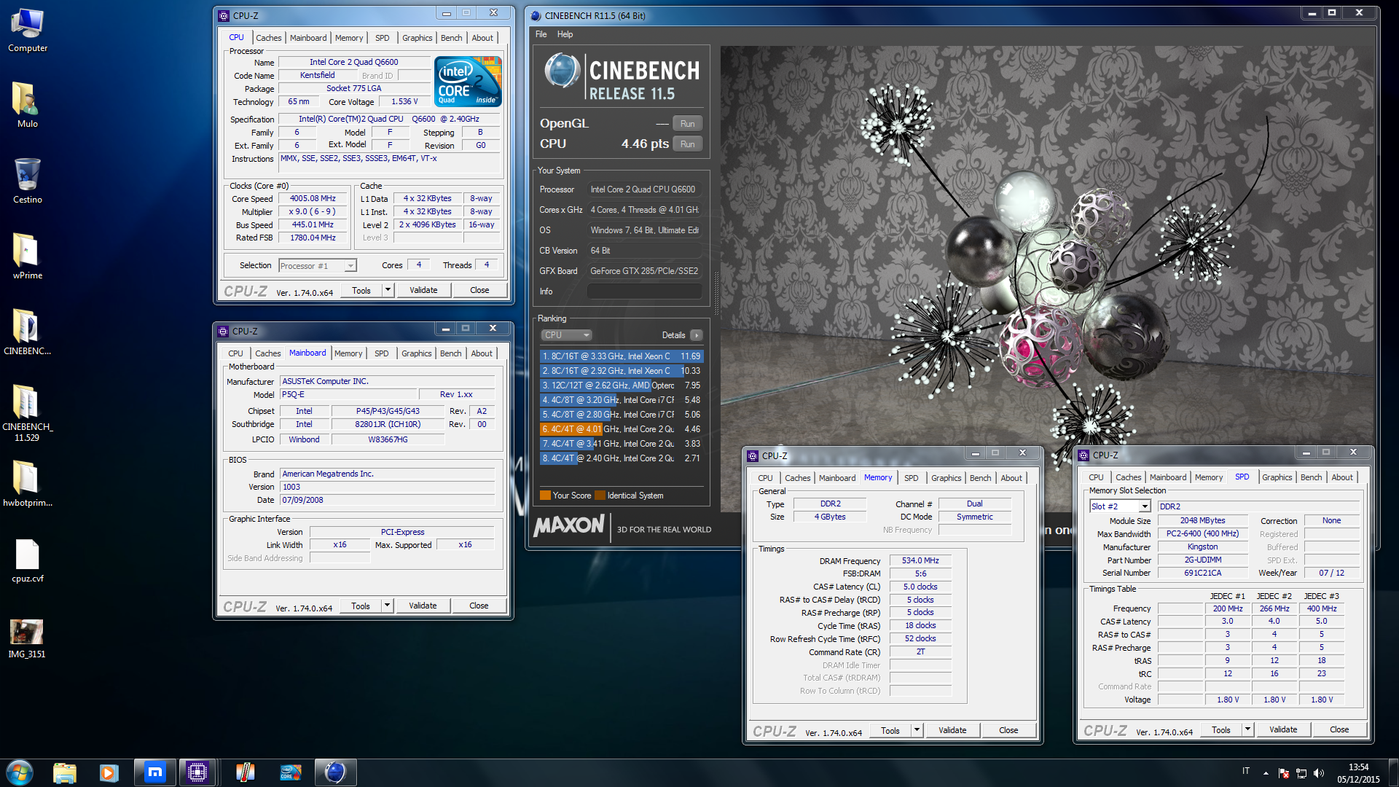The image size is (1399, 787).
Task: Switch to Bench tab in top CPU-Z
Action: point(452,38)
